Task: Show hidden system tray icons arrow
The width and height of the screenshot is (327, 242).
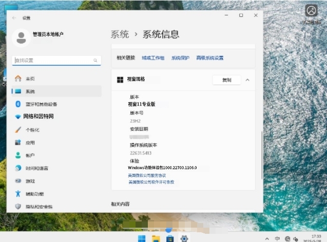Action: [266, 239]
